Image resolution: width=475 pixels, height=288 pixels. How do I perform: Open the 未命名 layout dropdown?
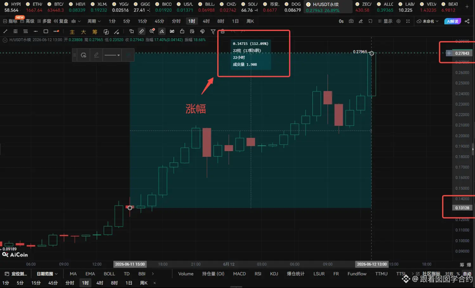[427, 21]
